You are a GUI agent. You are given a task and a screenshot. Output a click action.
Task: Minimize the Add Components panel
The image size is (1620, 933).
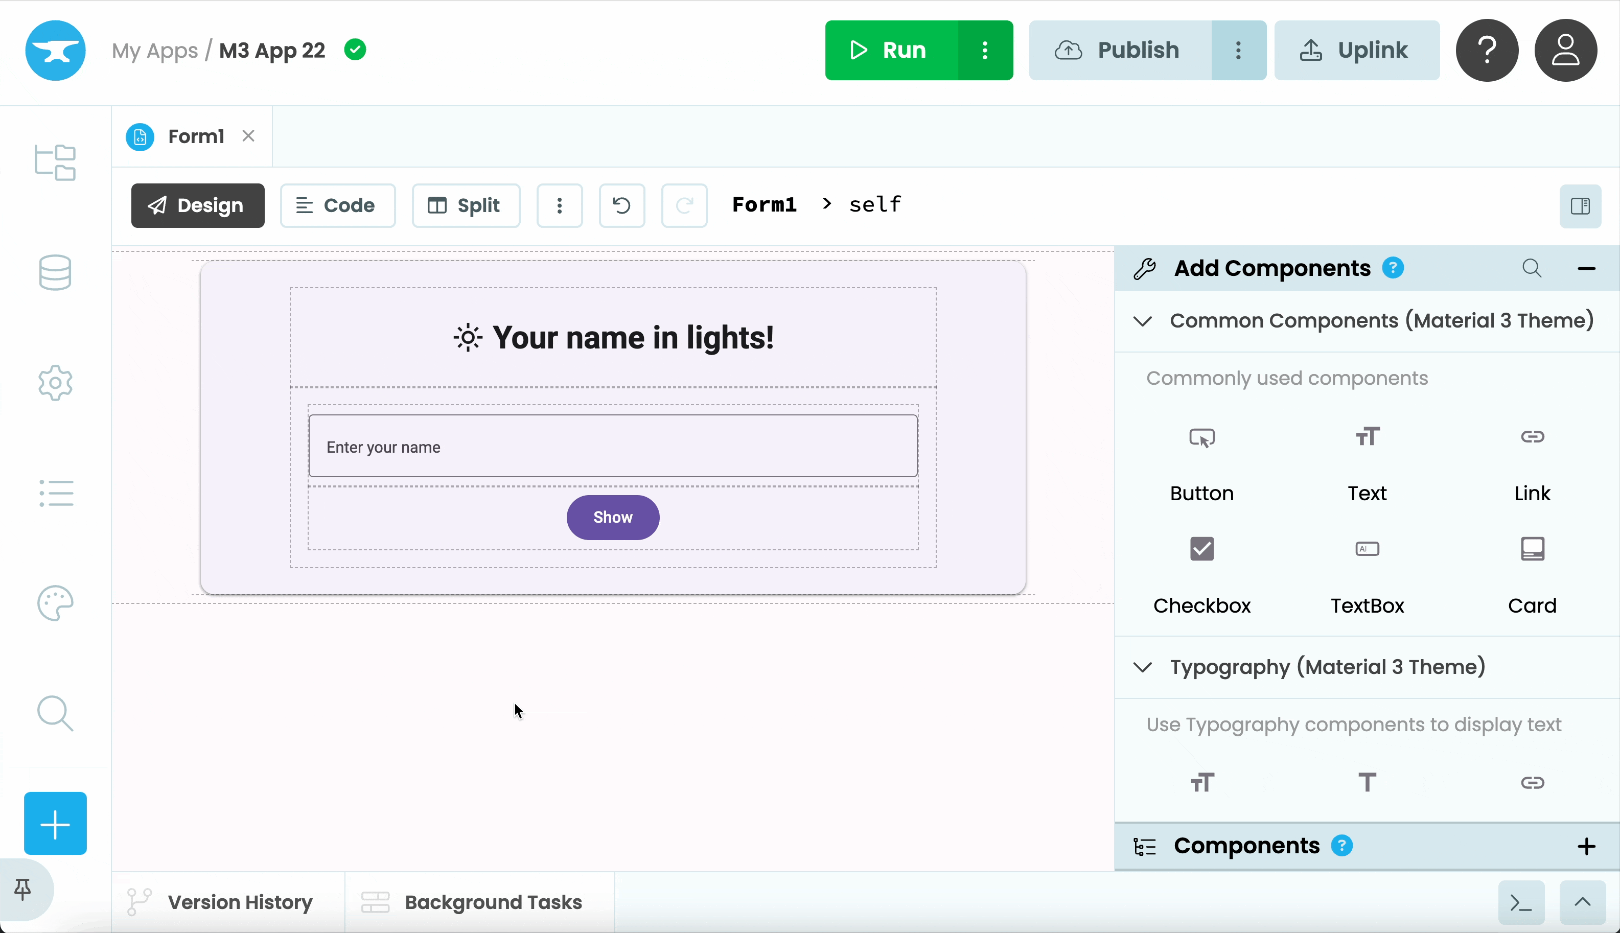[1587, 268]
